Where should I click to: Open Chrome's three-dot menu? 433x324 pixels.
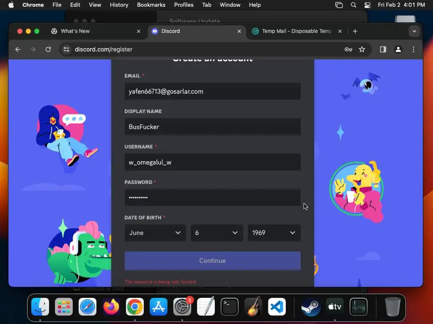click(414, 49)
